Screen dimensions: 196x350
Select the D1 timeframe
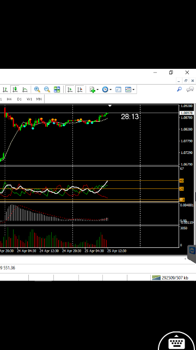point(20,99)
